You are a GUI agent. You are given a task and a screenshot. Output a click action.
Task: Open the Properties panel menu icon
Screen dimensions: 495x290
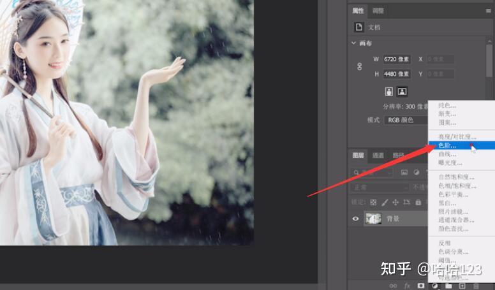489,11
